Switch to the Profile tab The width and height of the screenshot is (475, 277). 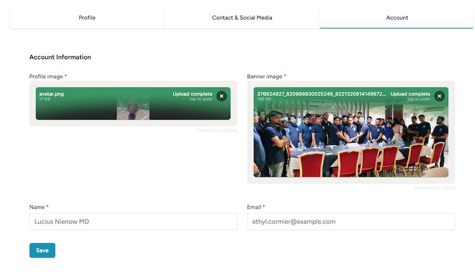pos(87,18)
